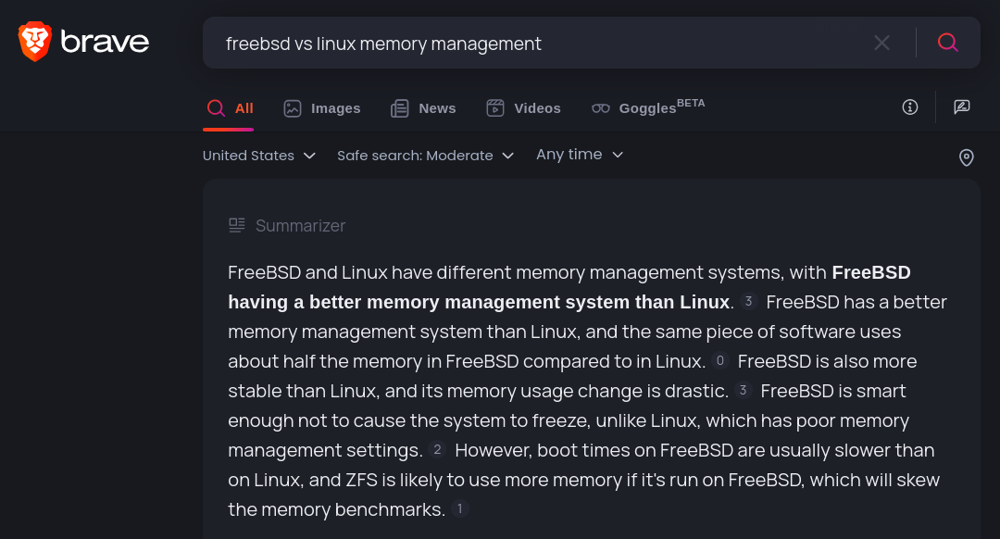Viewport: 1000px width, 539px height.
Task: Open the info circle icon
Action: click(910, 107)
